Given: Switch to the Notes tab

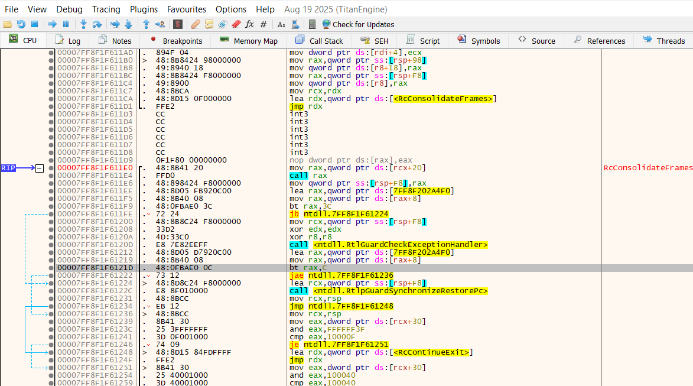Looking at the screenshot, I should 115,41.
